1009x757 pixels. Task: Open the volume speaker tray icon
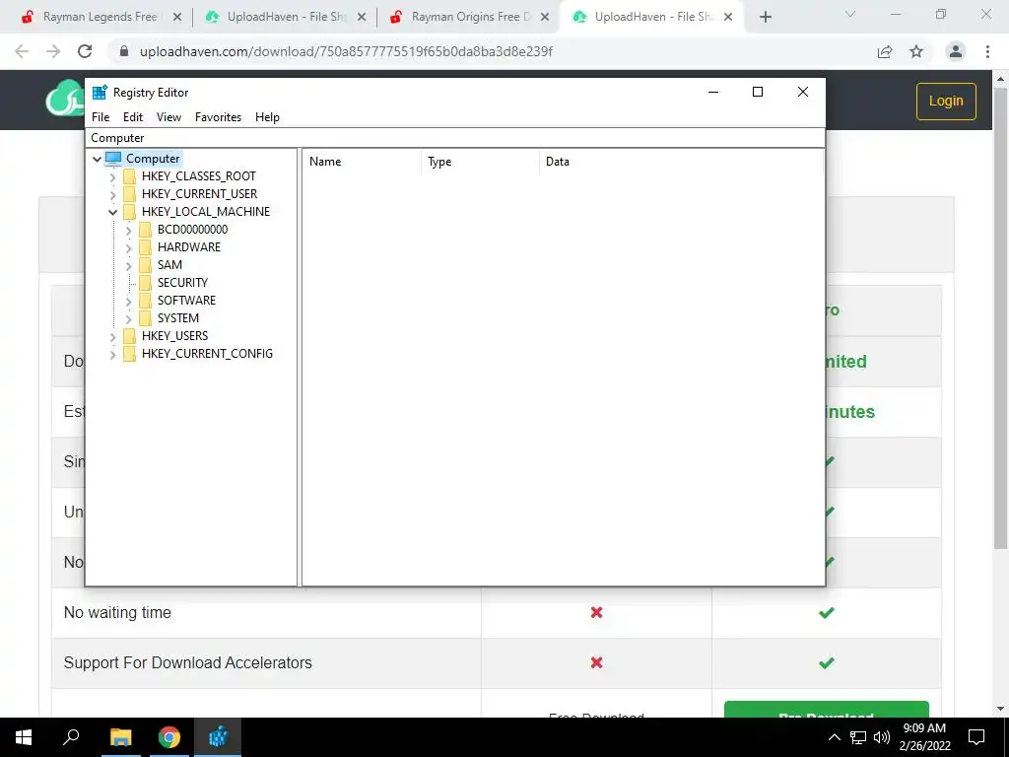[882, 737]
